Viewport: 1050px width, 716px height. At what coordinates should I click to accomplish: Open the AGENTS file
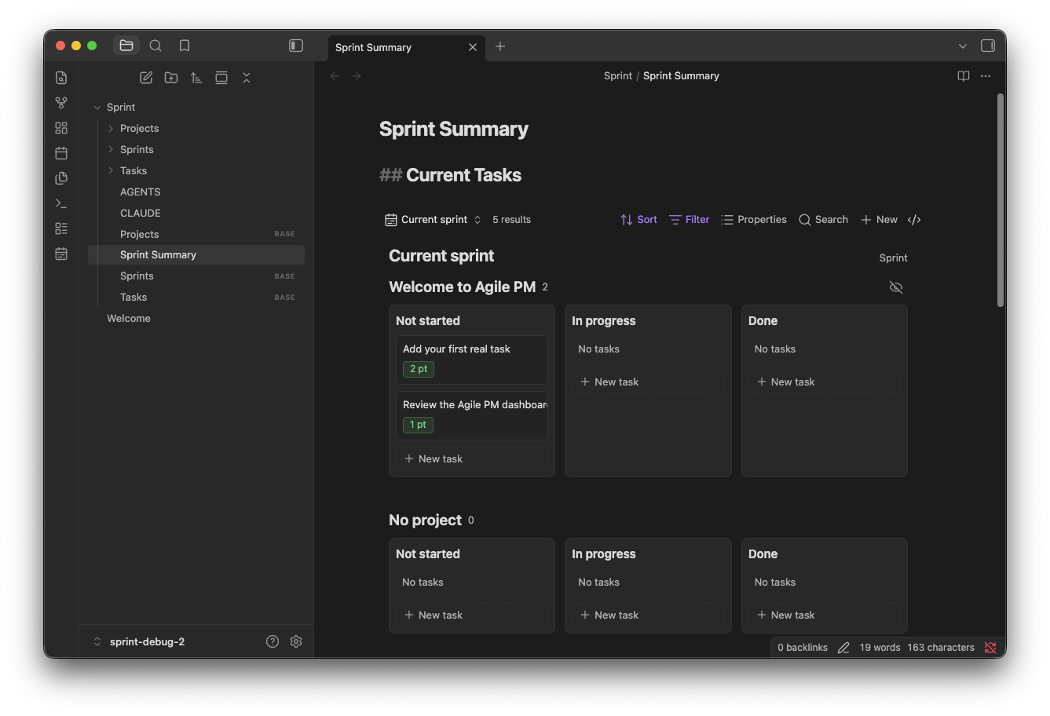coord(196,192)
